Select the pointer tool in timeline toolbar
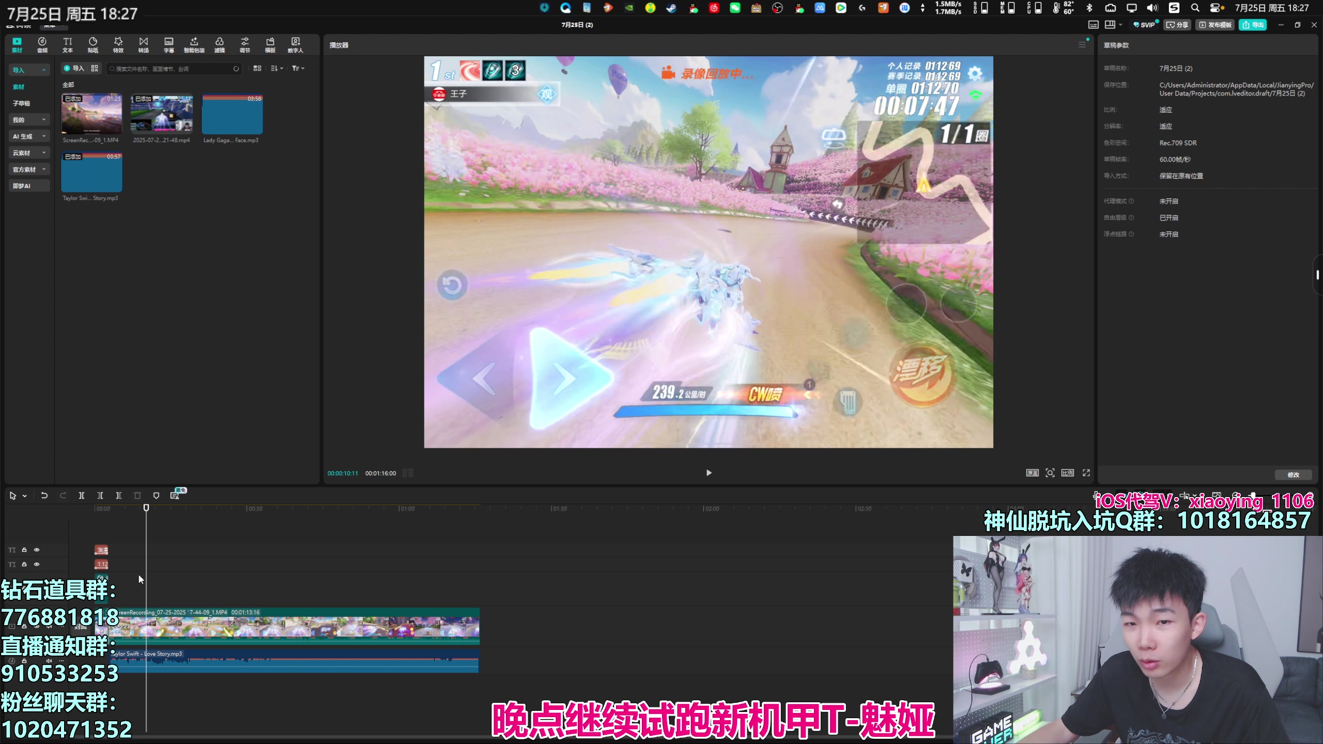 point(13,495)
